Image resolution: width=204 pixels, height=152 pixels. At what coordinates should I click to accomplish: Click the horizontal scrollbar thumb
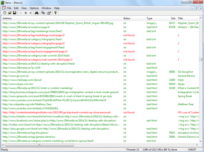[39, 145]
